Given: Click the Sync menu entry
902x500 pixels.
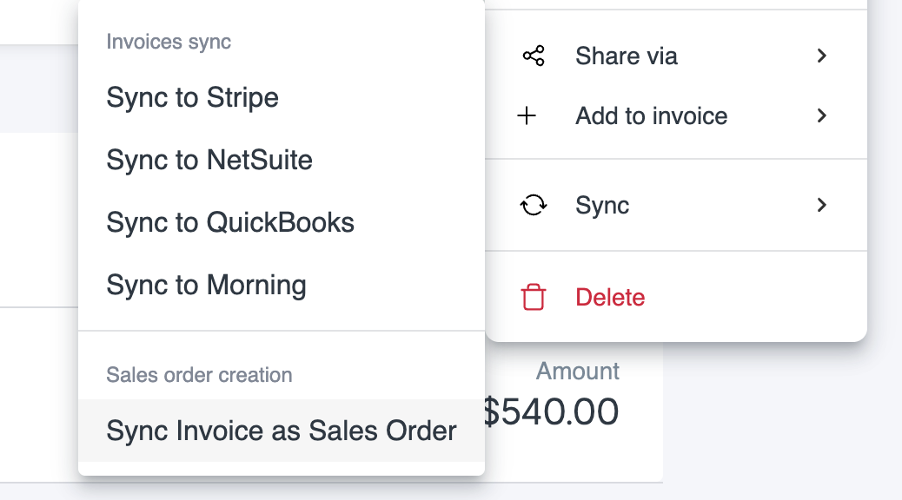Looking at the screenshot, I should (x=601, y=205).
